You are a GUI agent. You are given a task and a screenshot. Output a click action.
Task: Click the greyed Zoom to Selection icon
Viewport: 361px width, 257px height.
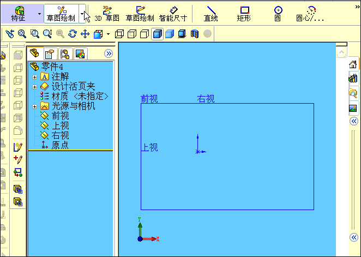coord(60,34)
